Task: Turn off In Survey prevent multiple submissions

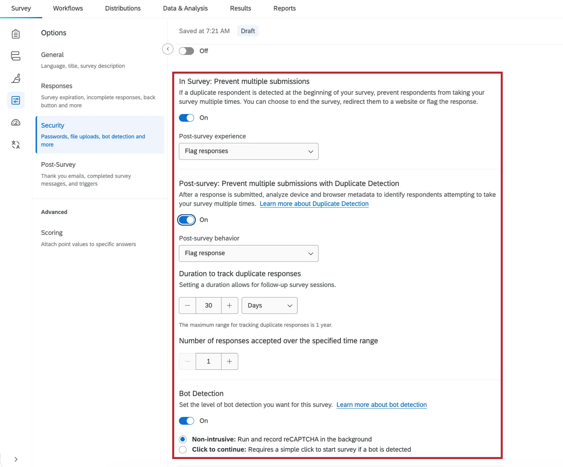Action: point(186,118)
